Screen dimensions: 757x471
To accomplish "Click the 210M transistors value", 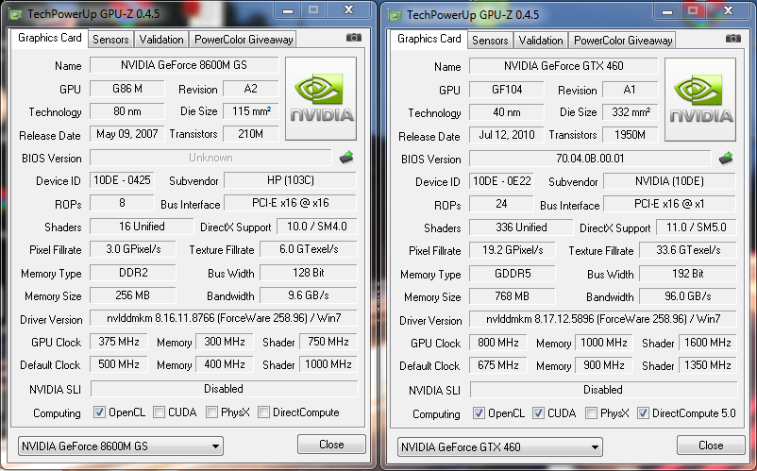I will [250, 134].
